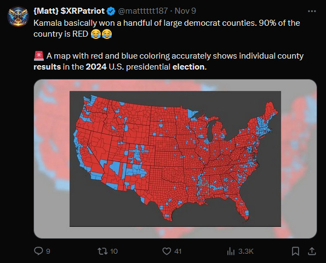The width and height of the screenshot is (326, 263).
Task: Click the 9 replies count
Action: (48, 251)
